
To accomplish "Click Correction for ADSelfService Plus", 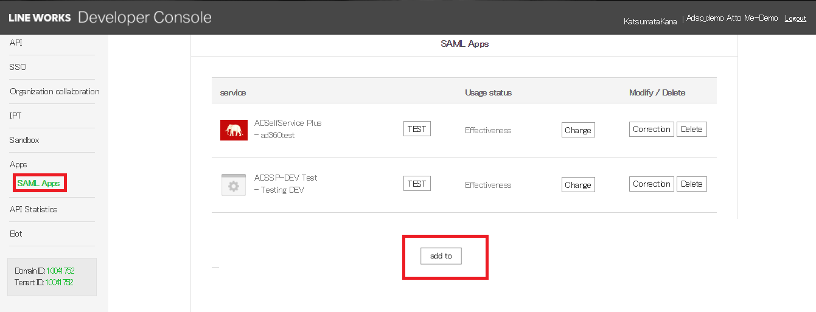I will pos(652,129).
